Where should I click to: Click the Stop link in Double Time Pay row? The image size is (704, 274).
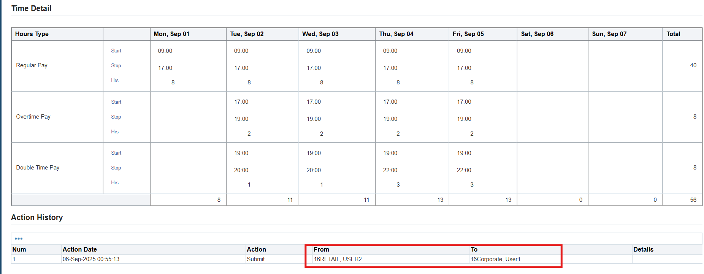116,168
